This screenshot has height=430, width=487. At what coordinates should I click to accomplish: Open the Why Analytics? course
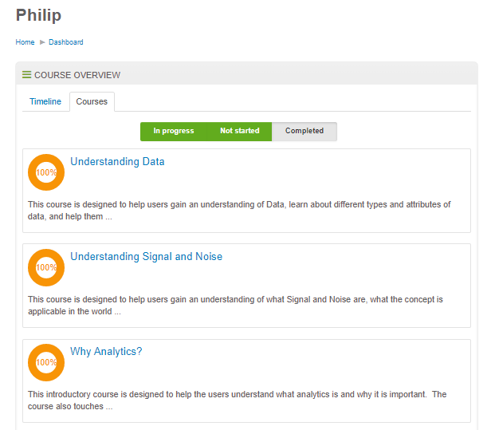(106, 351)
